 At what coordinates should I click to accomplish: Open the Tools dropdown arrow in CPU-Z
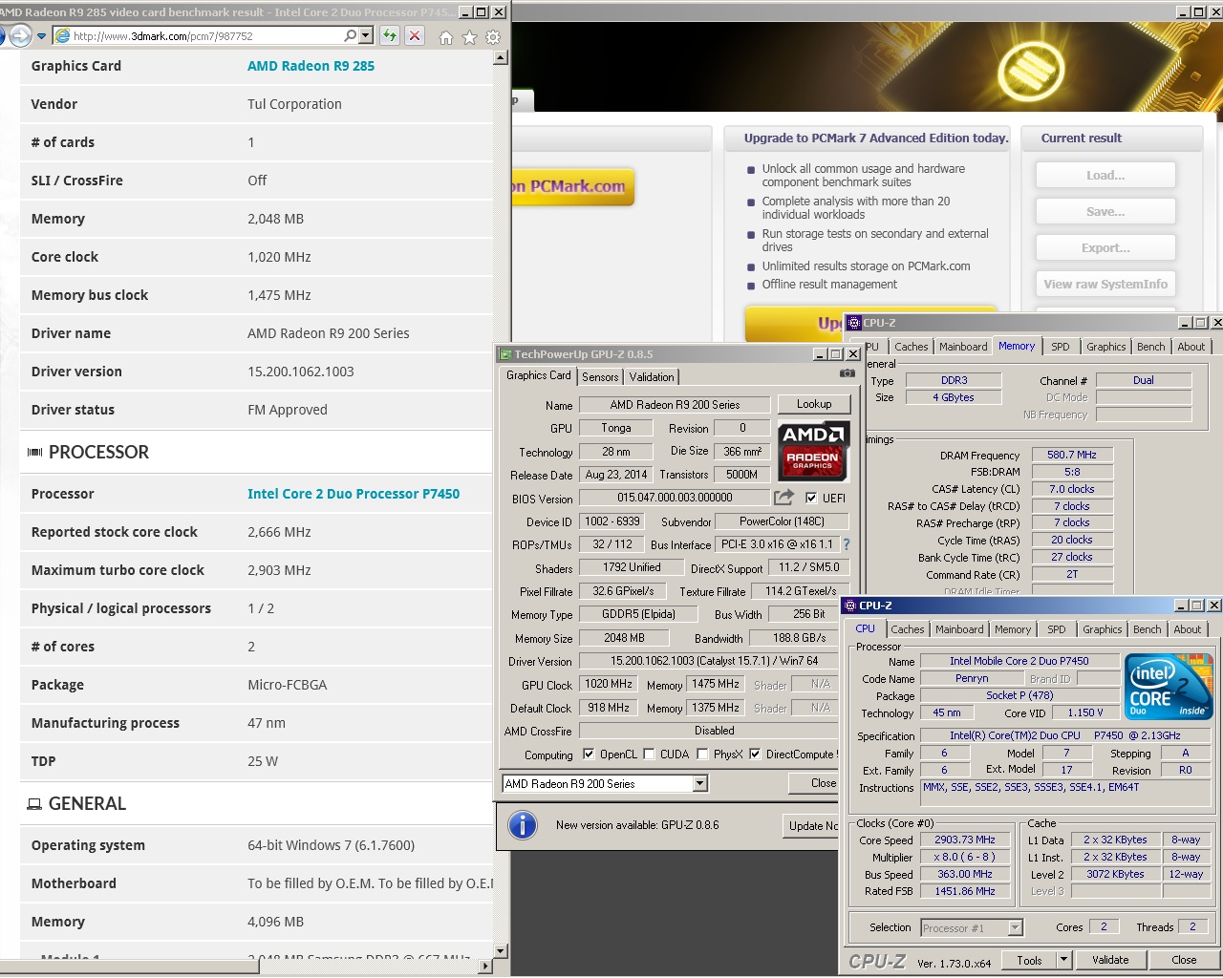[1063, 960]
